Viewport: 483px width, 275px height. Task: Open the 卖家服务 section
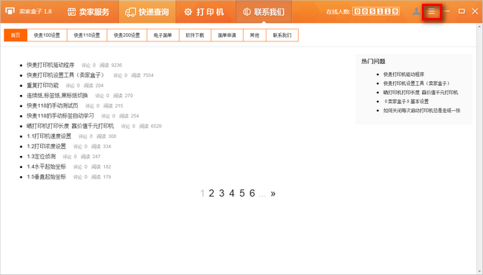[89, 12]
